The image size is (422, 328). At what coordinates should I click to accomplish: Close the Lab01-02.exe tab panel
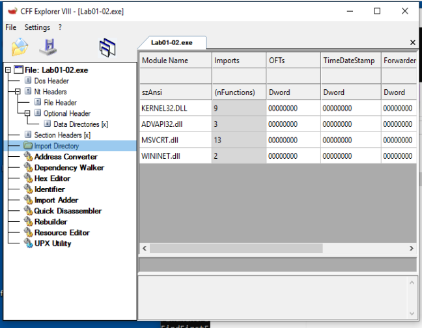[413, 42]
